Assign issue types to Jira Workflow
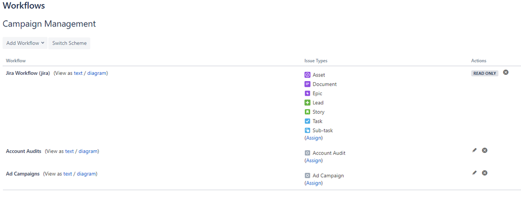This screenshot has height=197, width=521. tap(313, 138)
